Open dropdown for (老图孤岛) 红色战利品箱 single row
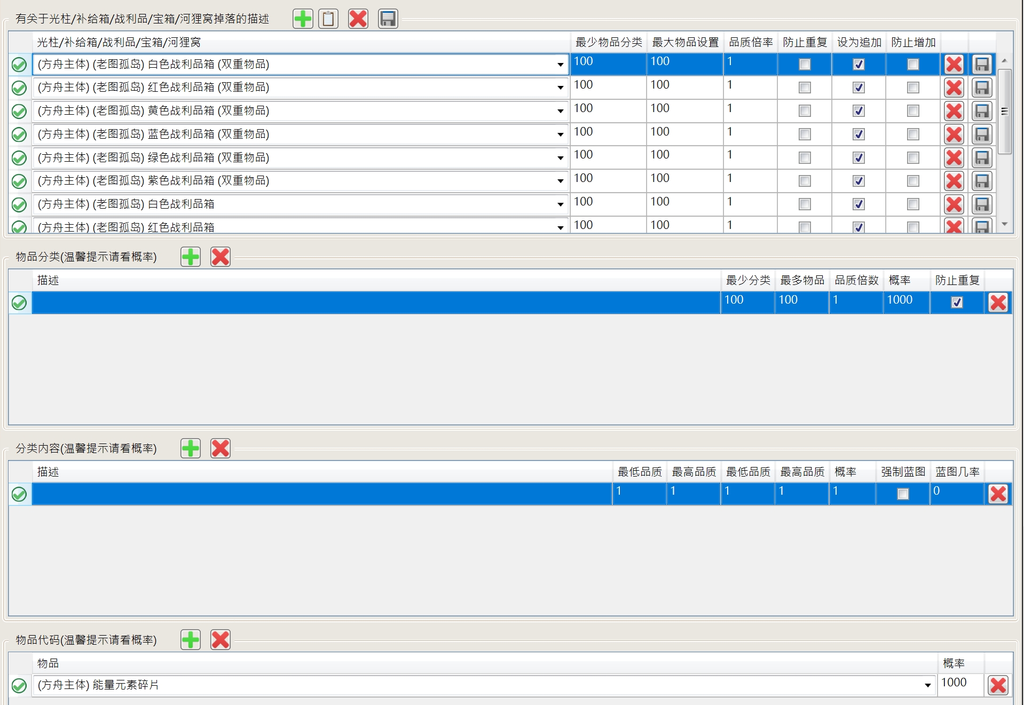Screen dimensions: 1024x705 click(x=560, y=227)
